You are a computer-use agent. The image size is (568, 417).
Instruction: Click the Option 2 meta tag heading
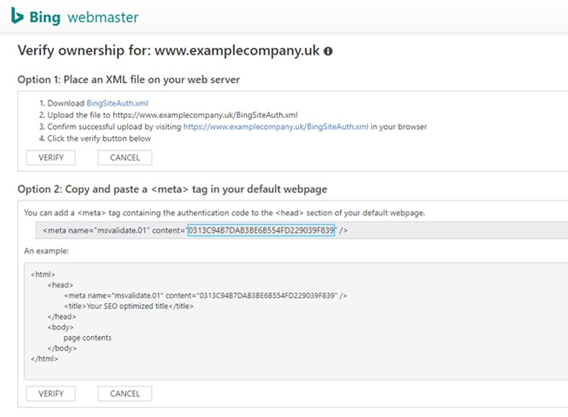173,189
